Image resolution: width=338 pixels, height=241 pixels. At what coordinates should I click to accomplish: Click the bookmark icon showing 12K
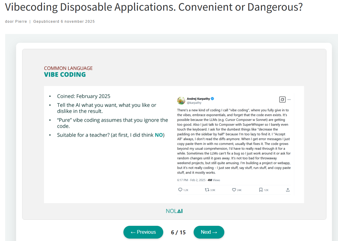(x=261, y=190)
